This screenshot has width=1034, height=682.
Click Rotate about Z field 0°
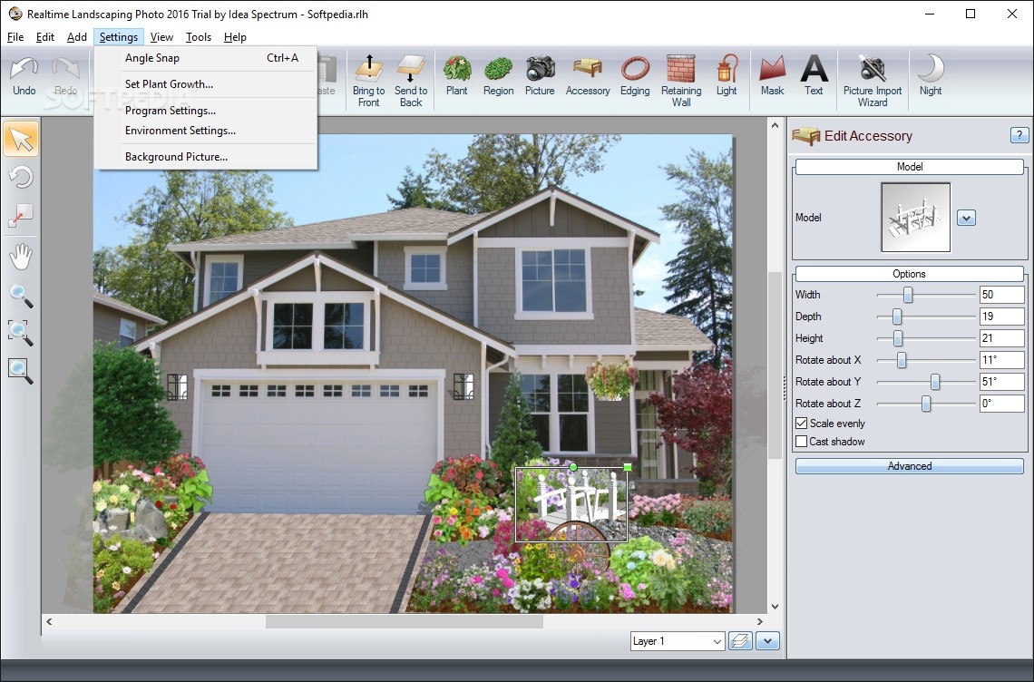pos(1001,404)
